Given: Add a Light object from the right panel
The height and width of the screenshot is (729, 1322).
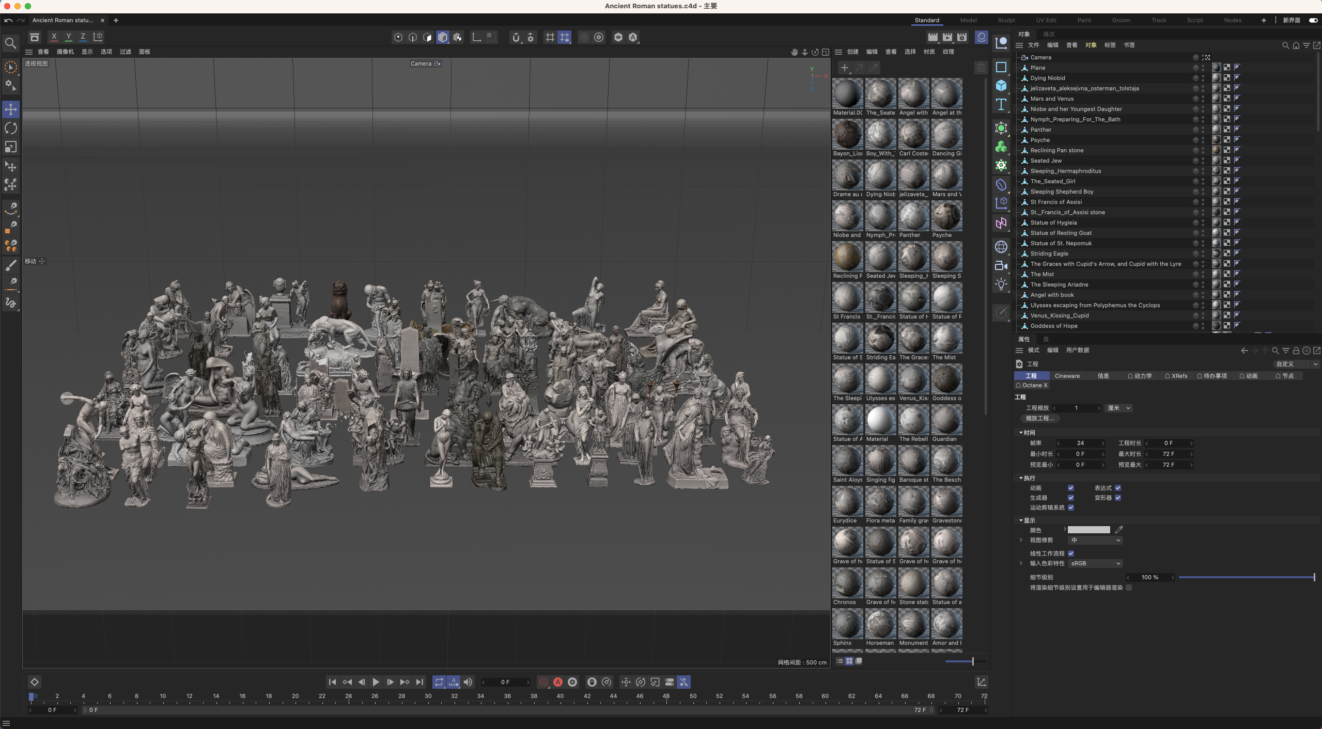Looking at the screenshot, I should tap(1001, 283).
